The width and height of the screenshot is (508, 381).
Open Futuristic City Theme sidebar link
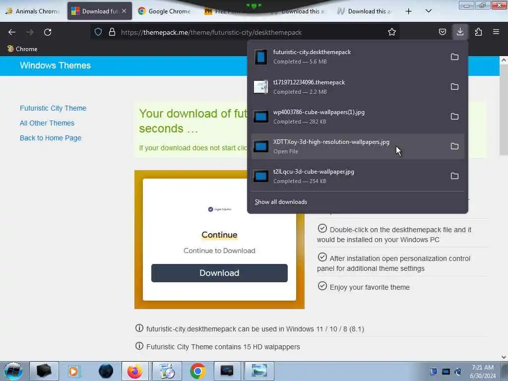(x=53, y=108)
